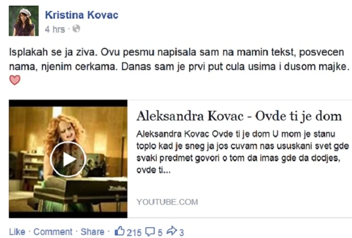352x238 pixels.
Task: Open the Aleksandra Kovac - Ovde ti je dom title
Action: tap(239, 116)
